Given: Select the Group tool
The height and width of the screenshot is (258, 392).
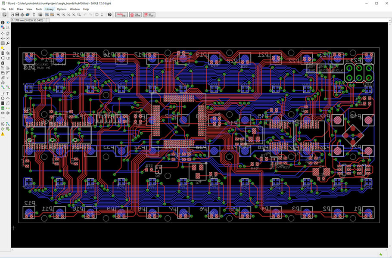Looking at the screenshot, I should 3,43.
